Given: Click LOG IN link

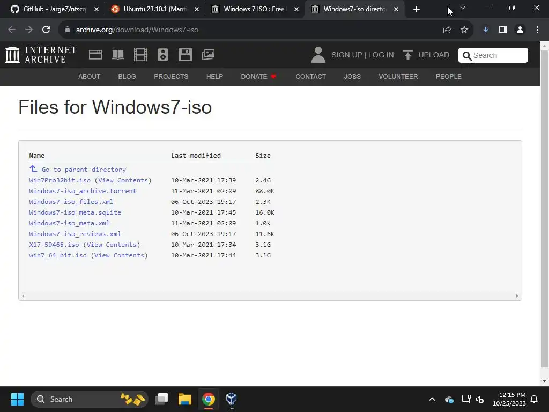Looking at the screenshot, I should click(x=381, y=55).
